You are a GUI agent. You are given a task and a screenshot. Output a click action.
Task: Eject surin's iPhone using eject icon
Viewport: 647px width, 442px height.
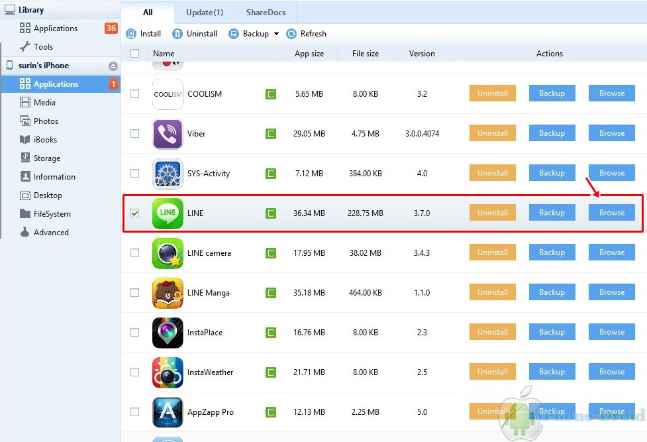coord(113,66)
